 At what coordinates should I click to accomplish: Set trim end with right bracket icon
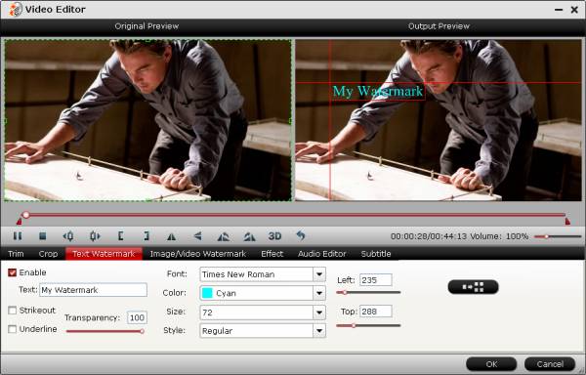tap(146, 236)
